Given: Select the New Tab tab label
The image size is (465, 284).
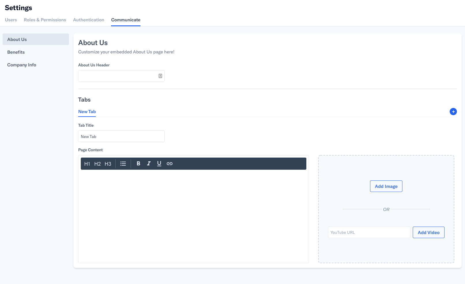Looking at the screenshot, I should point(87,112).
